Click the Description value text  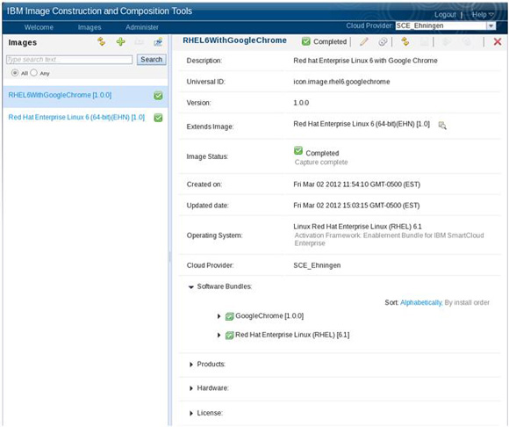365,61
